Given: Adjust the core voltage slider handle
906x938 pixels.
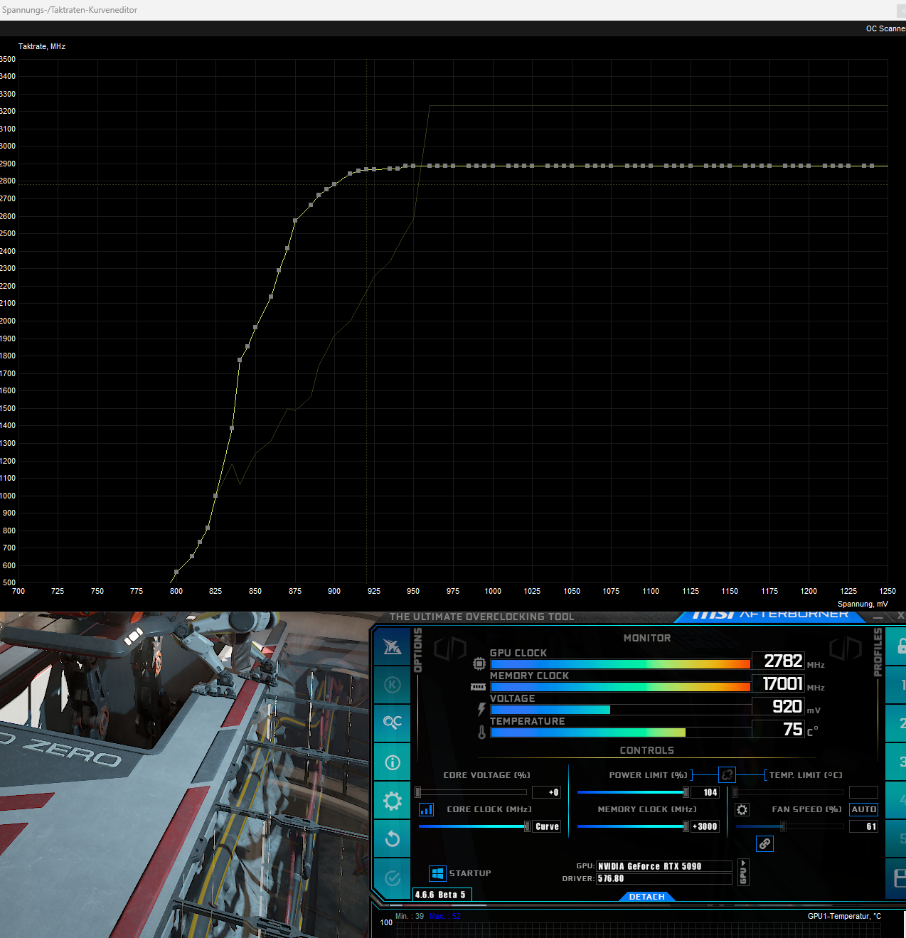Looking at the screenshot, I should pos(418,792).
